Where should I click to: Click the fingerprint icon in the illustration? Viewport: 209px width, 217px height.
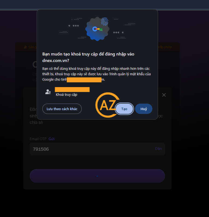tap(105, 21)
